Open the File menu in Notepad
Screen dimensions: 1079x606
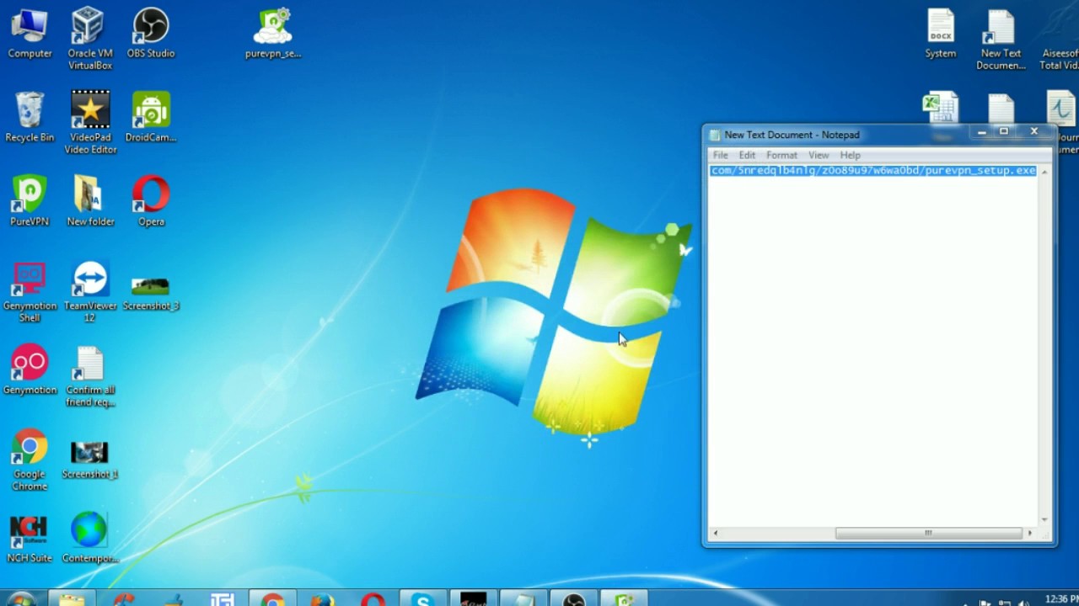720,155
